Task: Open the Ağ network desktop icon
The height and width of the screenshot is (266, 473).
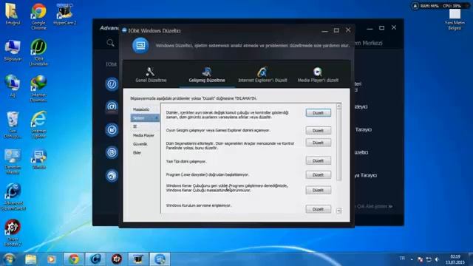Action: click(13, 86)
